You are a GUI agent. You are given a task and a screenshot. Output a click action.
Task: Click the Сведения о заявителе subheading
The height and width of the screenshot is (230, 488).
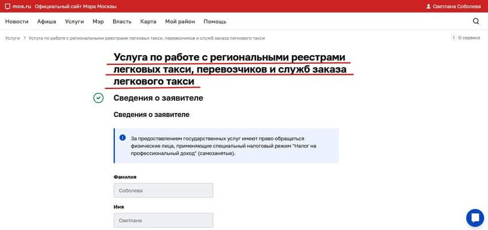pyautogui.click(x=151, y=115)
